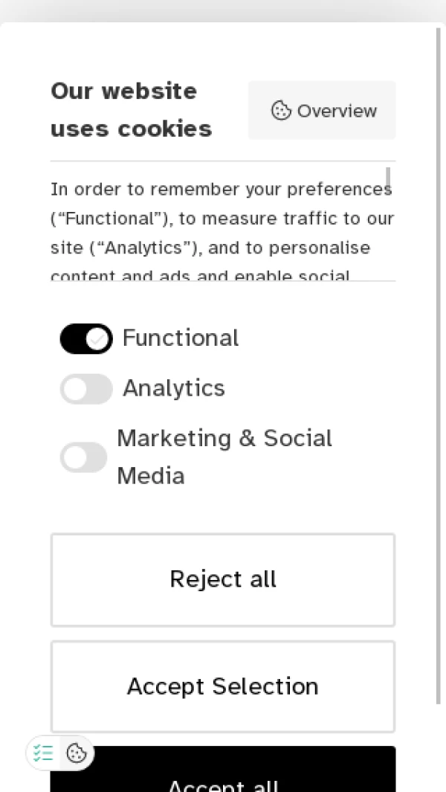Open the green checklist icon in floating widget
Screen dimensions: 446x792
[x=44, y=753]
